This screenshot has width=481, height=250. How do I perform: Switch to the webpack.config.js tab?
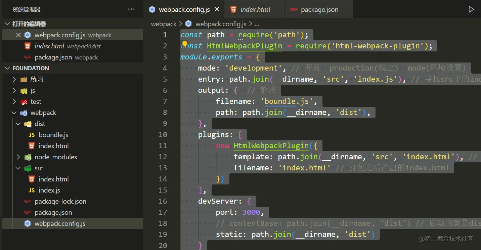(184, 9)
